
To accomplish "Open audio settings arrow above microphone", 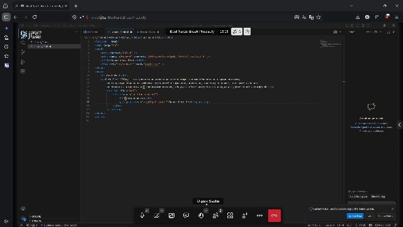I will (x=147, y=211).
